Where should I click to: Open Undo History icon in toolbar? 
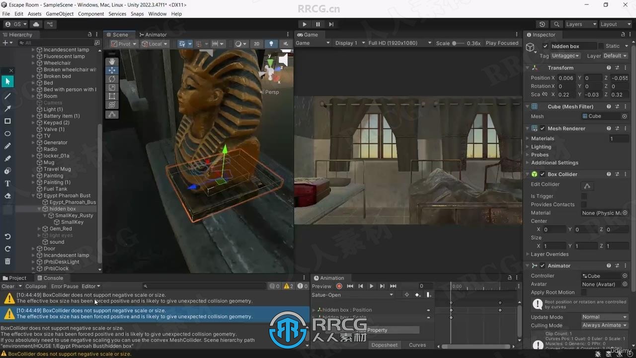coord(542,24)
